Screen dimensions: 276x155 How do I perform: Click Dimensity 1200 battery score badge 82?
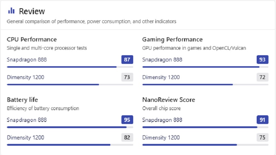coord(127,138)
